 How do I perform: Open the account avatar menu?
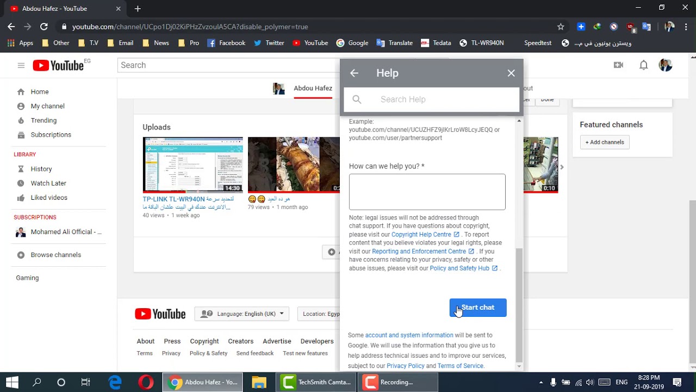pyautogui.click(x=666, y=65)
